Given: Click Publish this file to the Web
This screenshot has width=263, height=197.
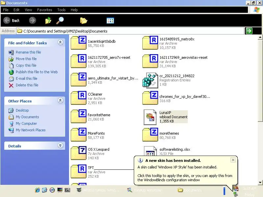Looking at the screenshot, I should (x=37, y=72).
